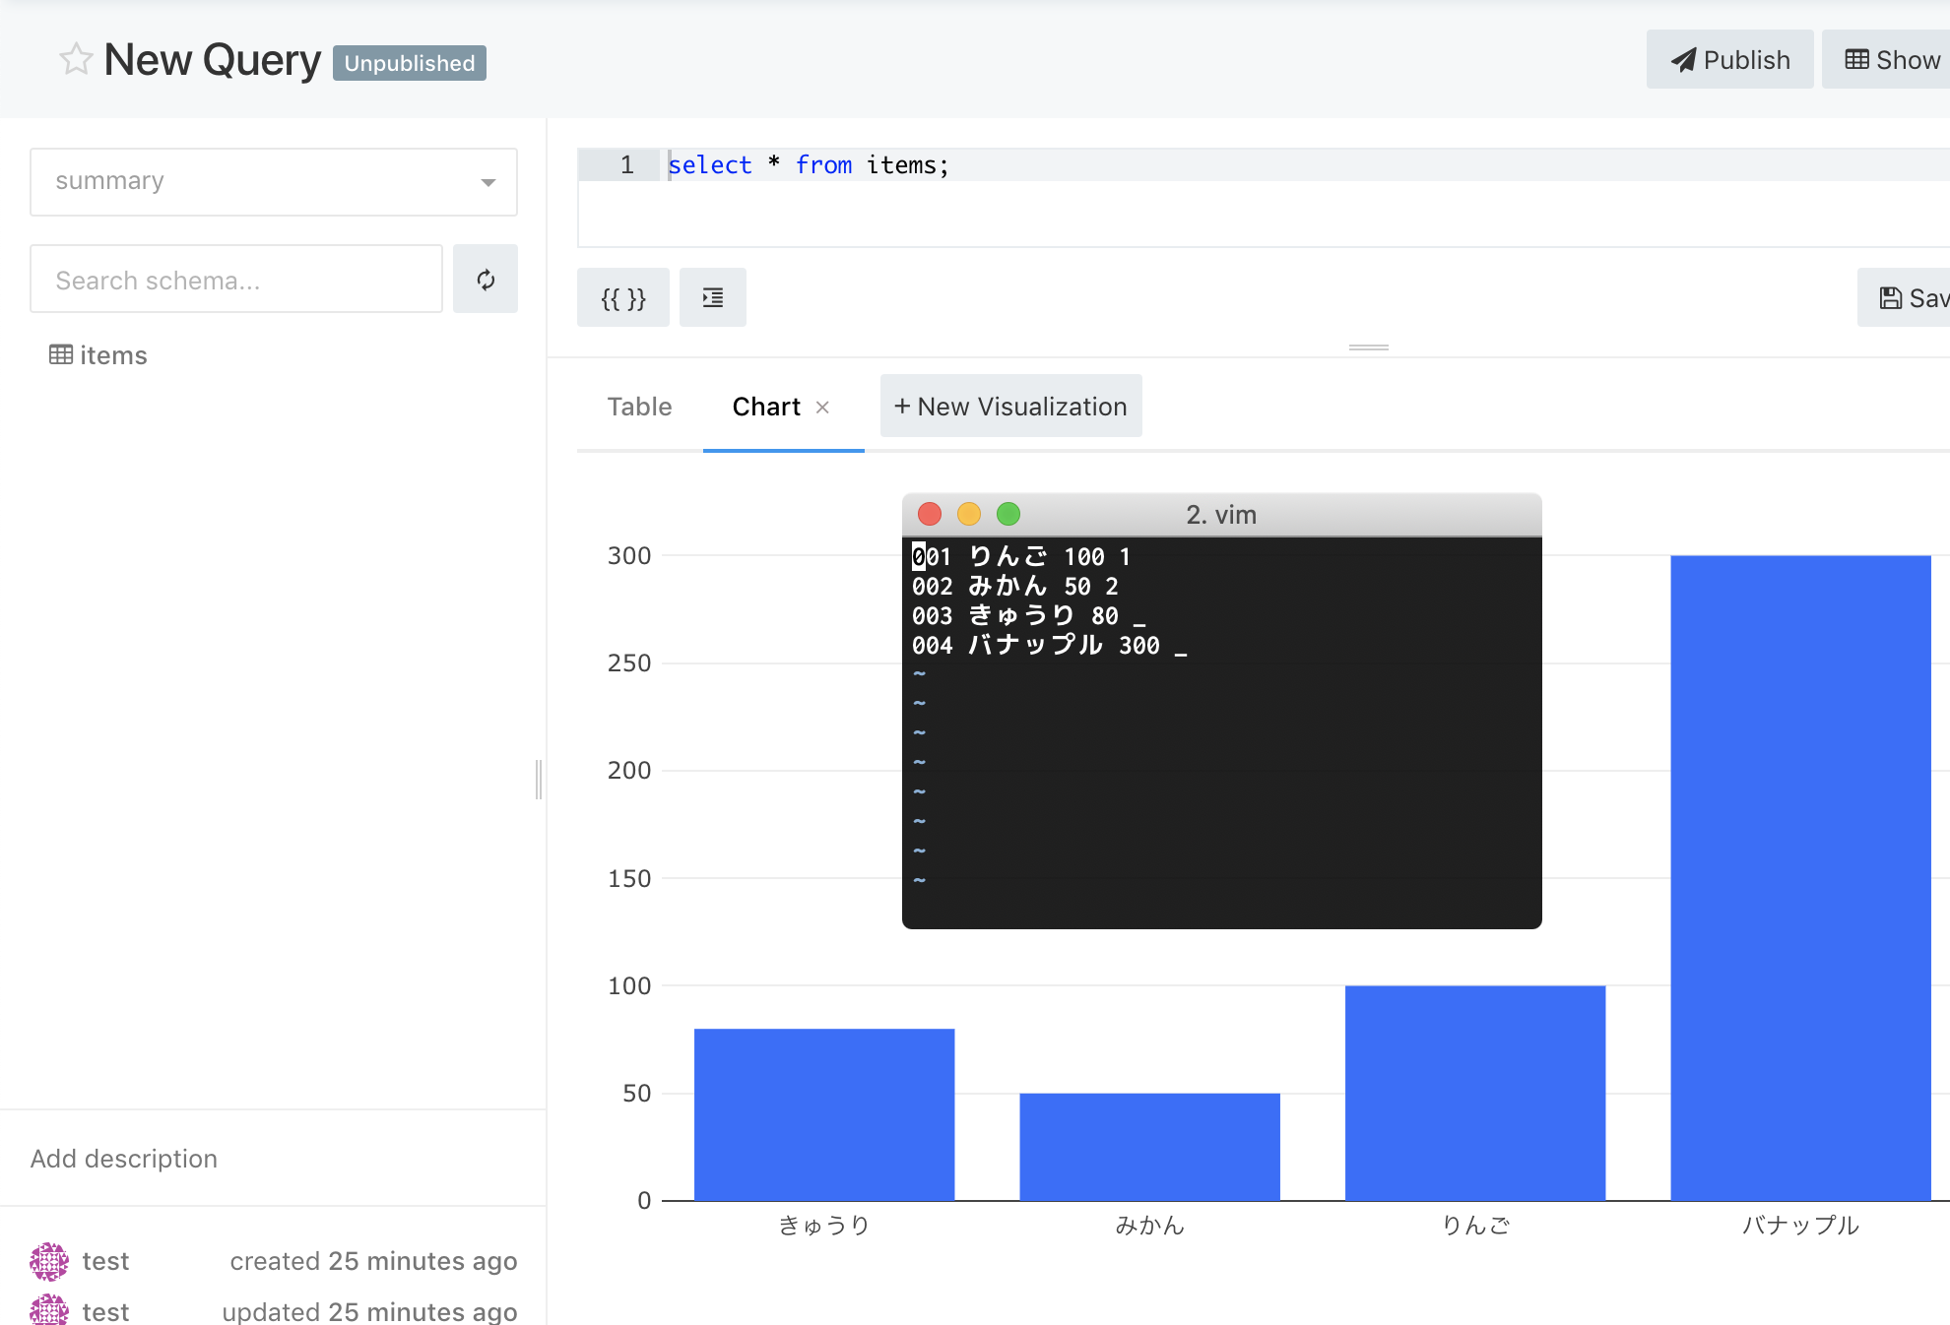
Task: Click the Publish button
Action: pos(1730,60)
